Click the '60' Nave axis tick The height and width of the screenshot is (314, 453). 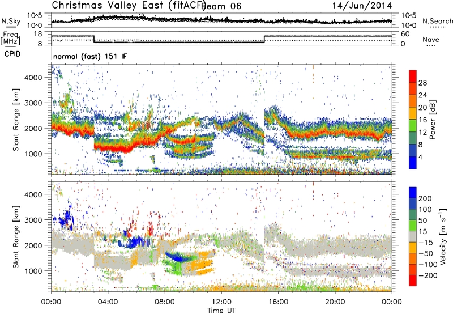[x=405, y=34]
